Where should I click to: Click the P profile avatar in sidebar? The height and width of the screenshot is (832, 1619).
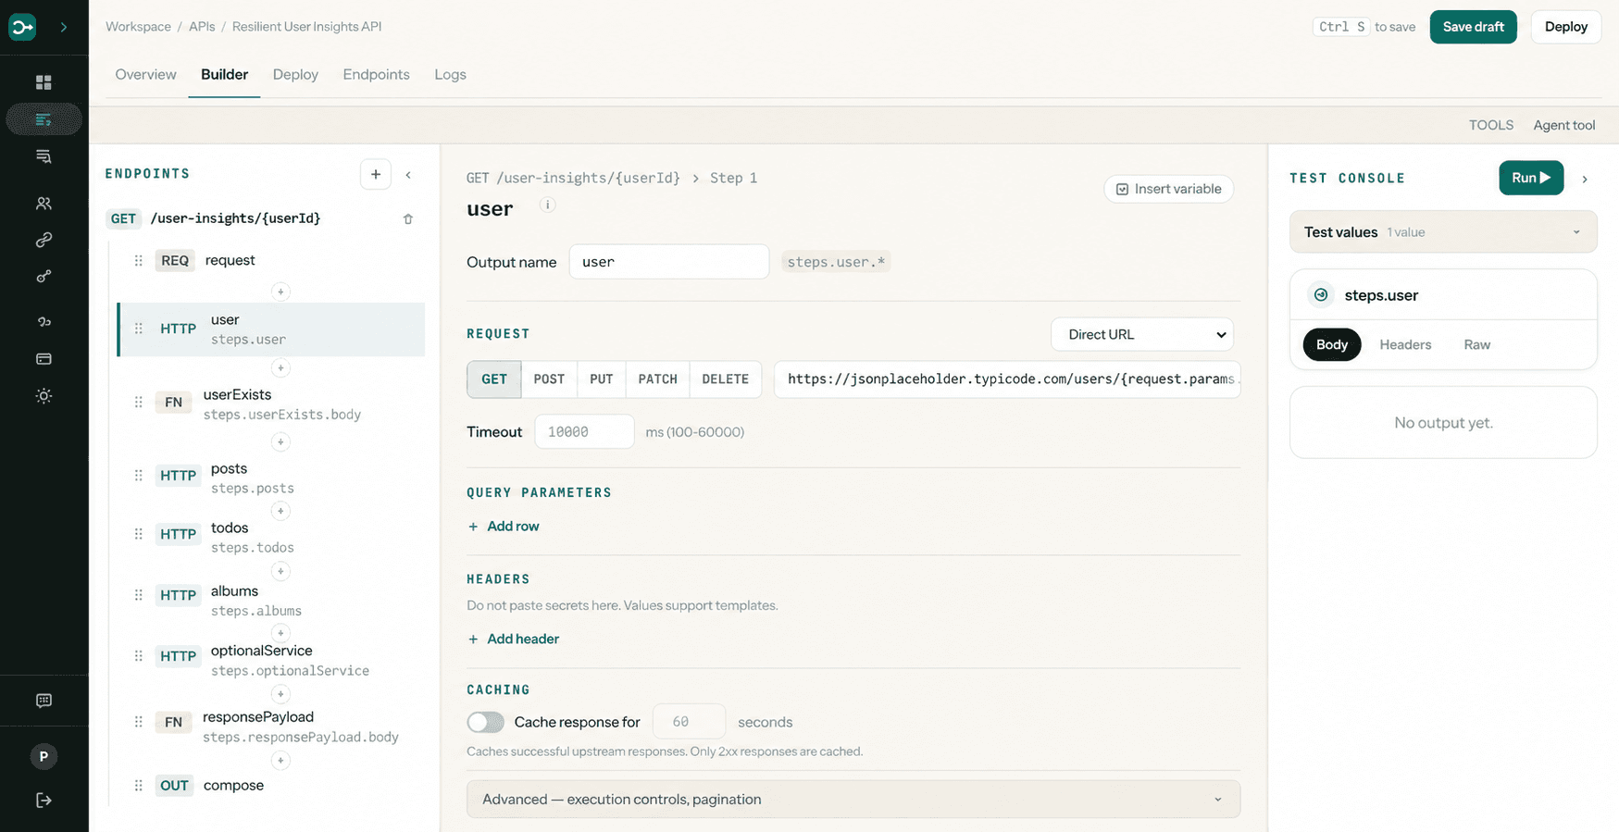point(44,756)
